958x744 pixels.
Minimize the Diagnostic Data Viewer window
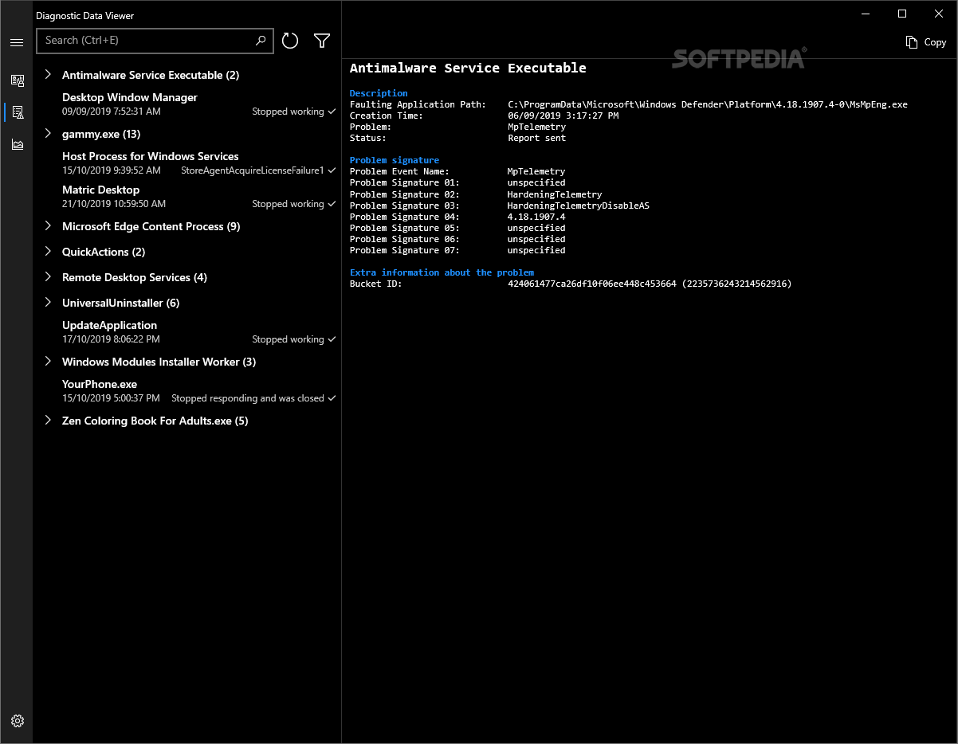coord(866,14)
